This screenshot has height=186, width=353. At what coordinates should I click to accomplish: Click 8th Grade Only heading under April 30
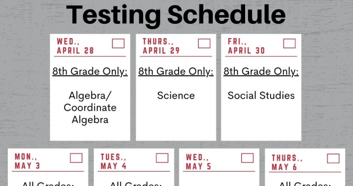point(261,71)
